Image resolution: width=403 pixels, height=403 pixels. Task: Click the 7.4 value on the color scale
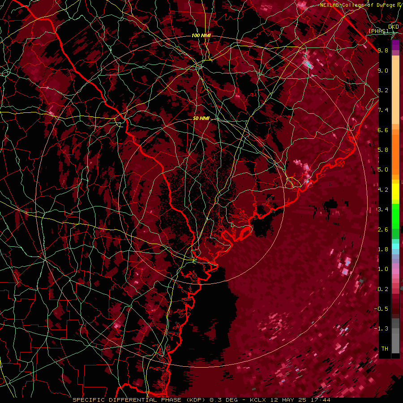(x=383, y=110)
